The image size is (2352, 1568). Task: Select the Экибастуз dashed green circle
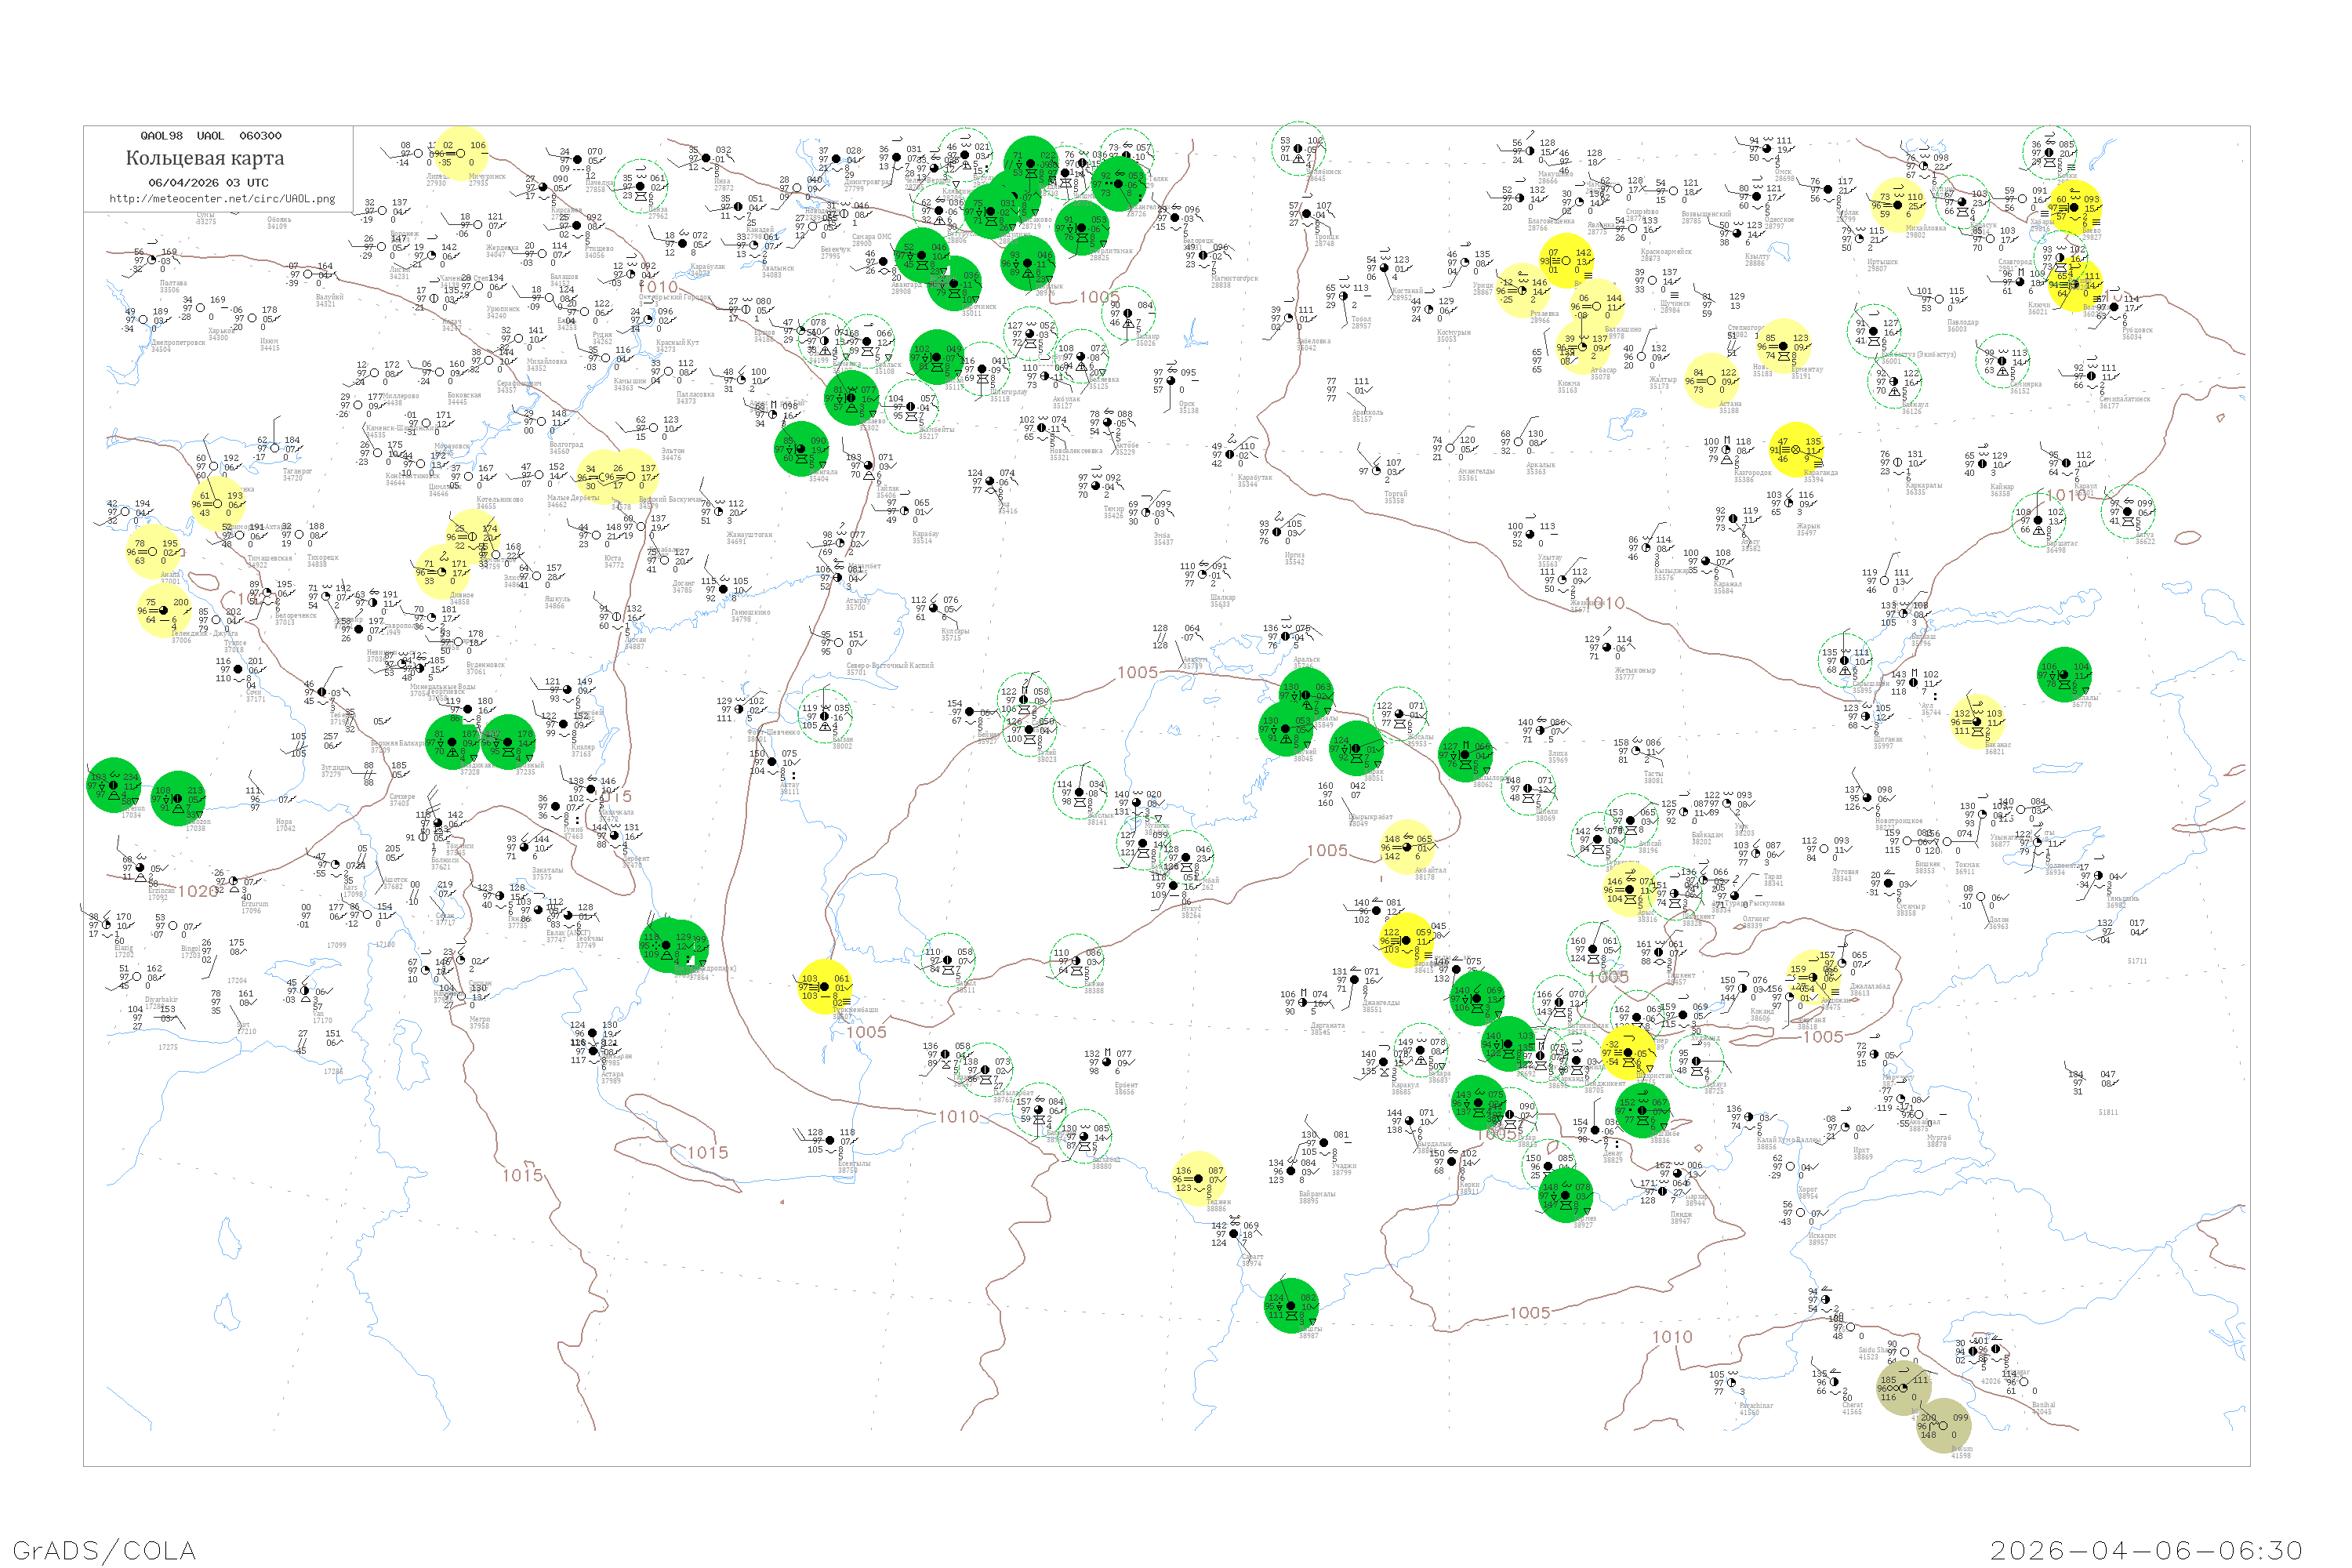click(1874, 332)
